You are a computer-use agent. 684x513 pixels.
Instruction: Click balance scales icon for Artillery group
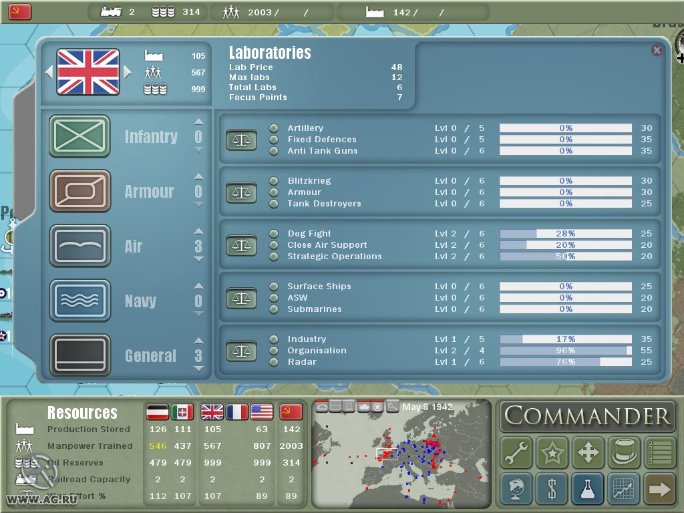point(241,140)
